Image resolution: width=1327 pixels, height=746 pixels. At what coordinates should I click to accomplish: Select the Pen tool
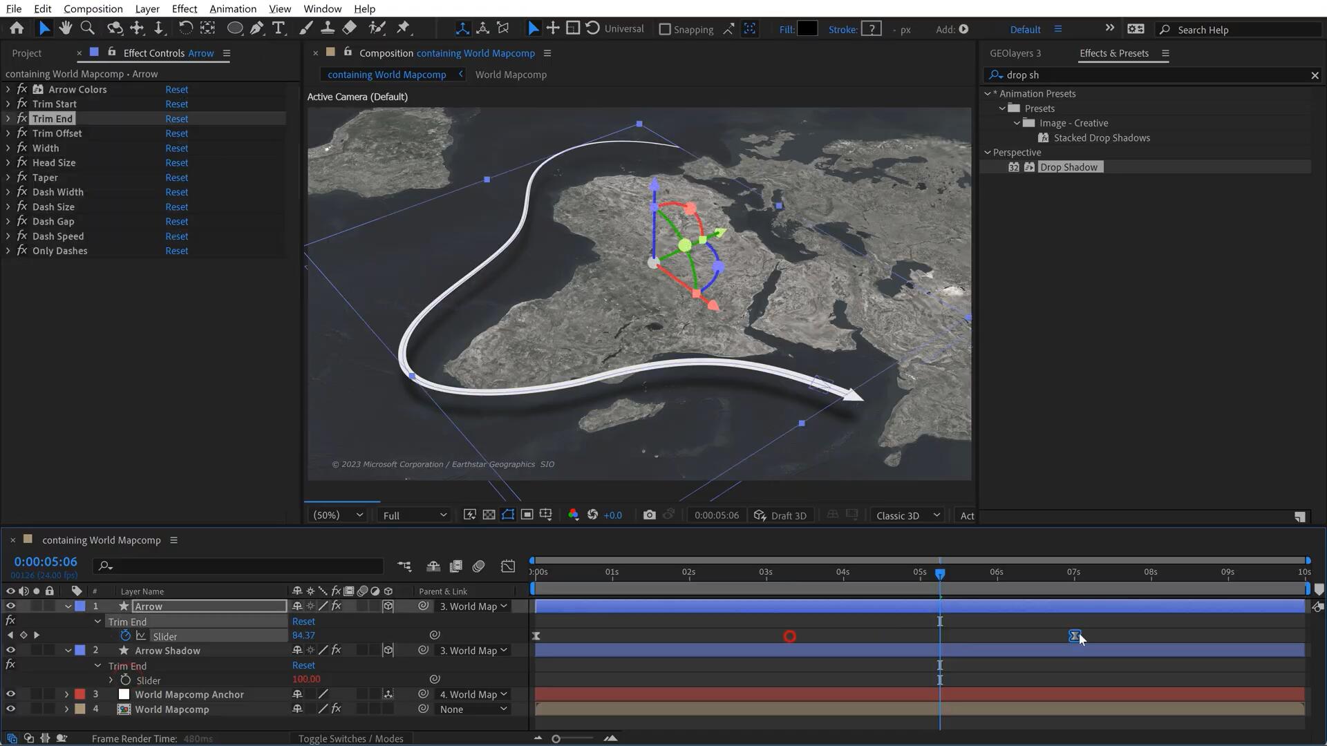[x=256, y=28]
